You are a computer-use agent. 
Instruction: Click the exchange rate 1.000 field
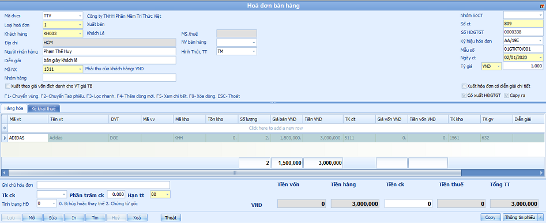pyautogui.click(x=523, y=66)
